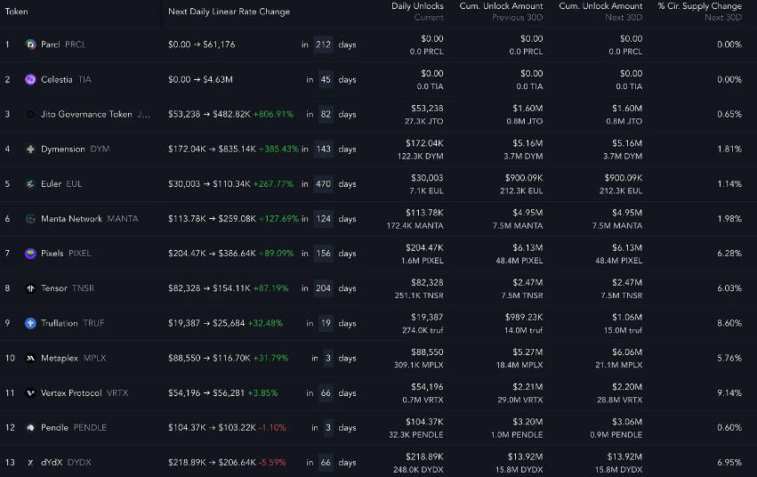The image size is (757, 477).
Task: Click the 470 days badge for Euler
Action: [324, 184]
